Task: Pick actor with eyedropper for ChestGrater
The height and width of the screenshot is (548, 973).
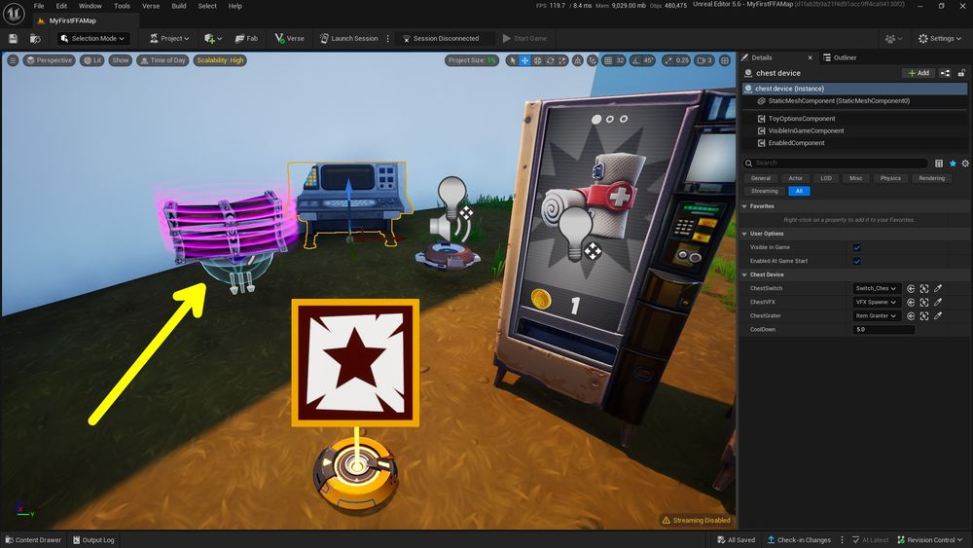Action: [x=938, y=315]
